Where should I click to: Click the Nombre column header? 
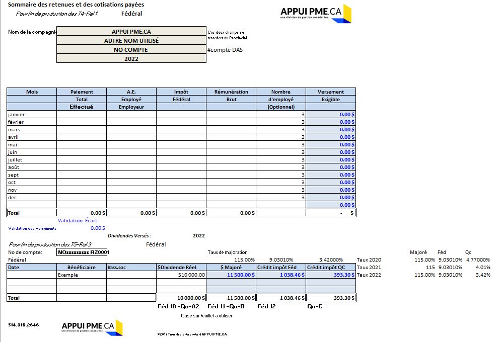pos(281,92)
